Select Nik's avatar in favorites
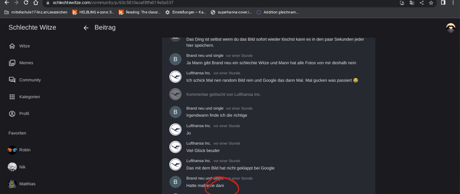 12,167
